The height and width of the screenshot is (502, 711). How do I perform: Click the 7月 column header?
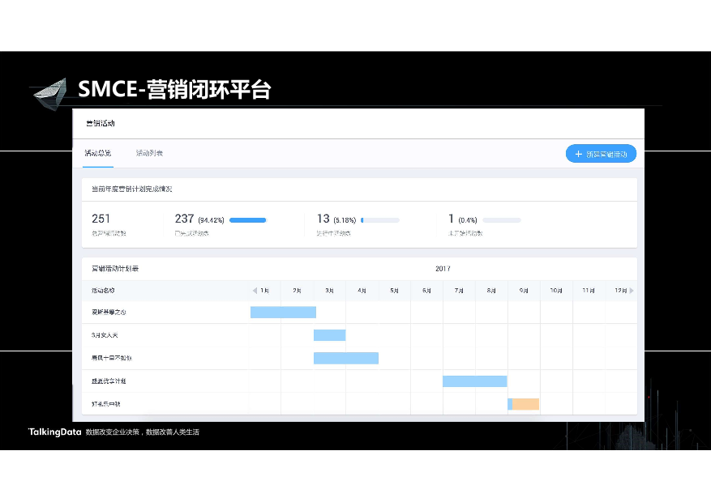[x=460, y=291]
